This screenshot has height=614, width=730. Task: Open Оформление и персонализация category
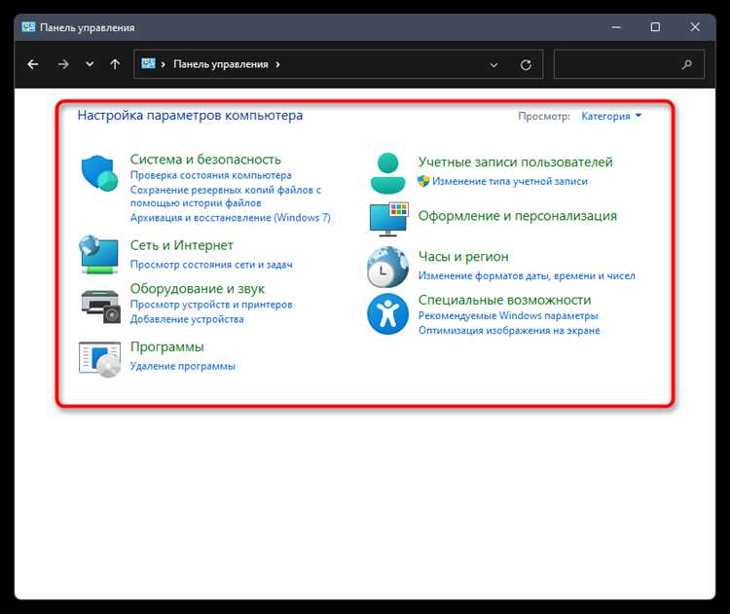click(517, 216)
